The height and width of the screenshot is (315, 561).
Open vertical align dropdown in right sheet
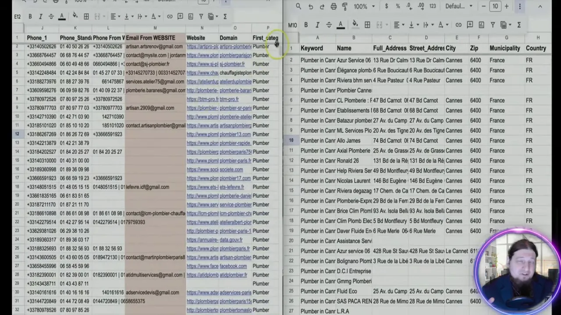[x=413, y=25]
